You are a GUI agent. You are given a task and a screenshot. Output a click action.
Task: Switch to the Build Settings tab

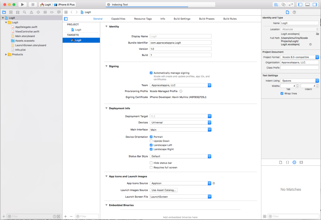182,18
